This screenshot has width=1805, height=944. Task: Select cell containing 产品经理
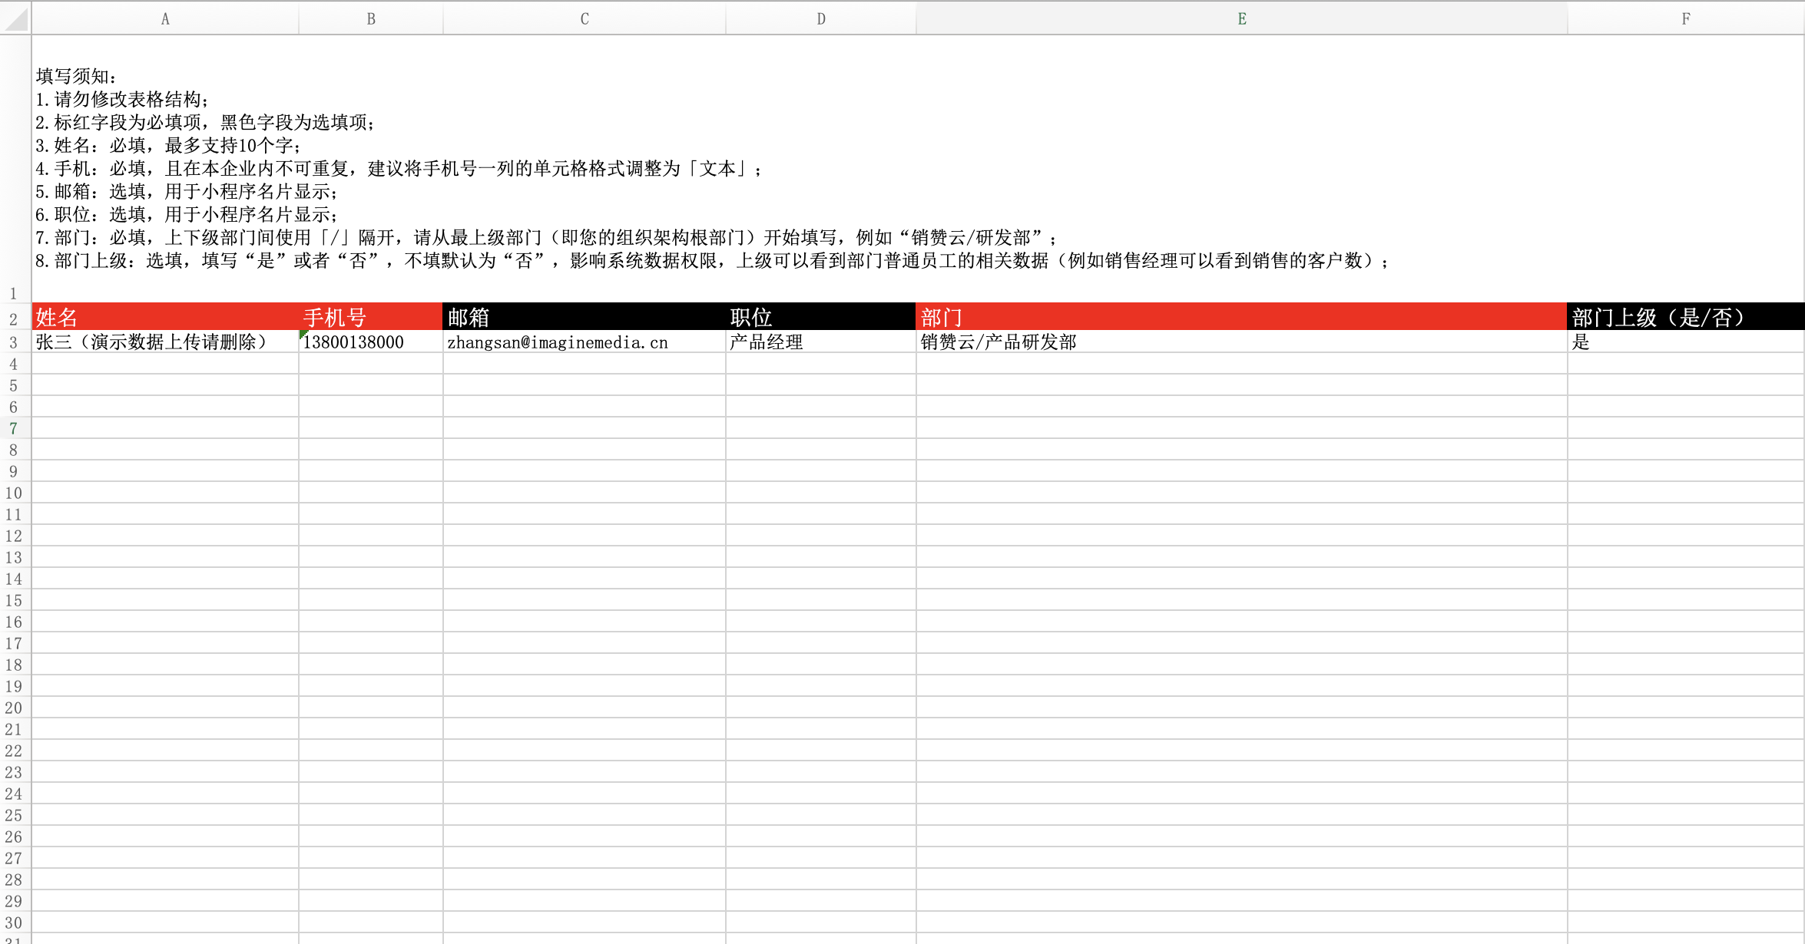pyautogui.click(x=821, y=342)
